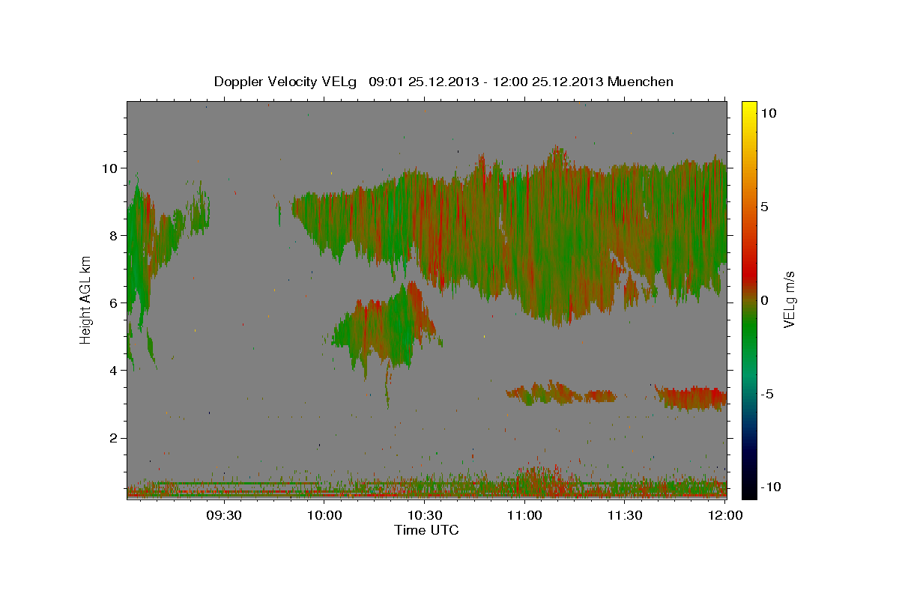Click the colorbar label 5
The height and width of the screenshot is (599, 899).
765,207
